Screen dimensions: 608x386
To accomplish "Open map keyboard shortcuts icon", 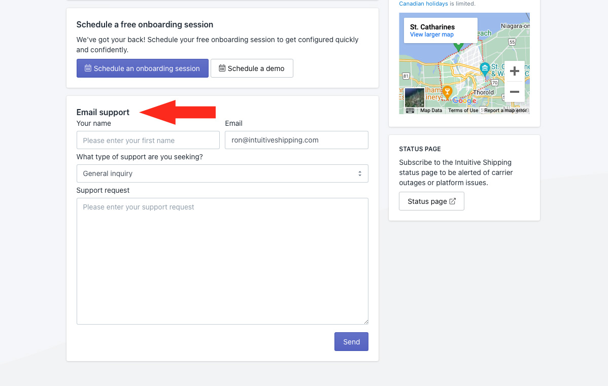I will 410,110.
